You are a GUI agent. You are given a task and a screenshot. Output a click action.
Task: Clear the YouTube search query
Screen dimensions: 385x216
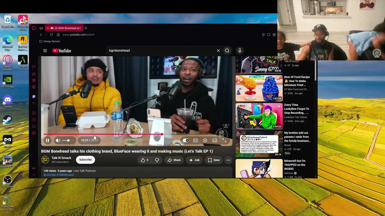click(x=218, y=50)
